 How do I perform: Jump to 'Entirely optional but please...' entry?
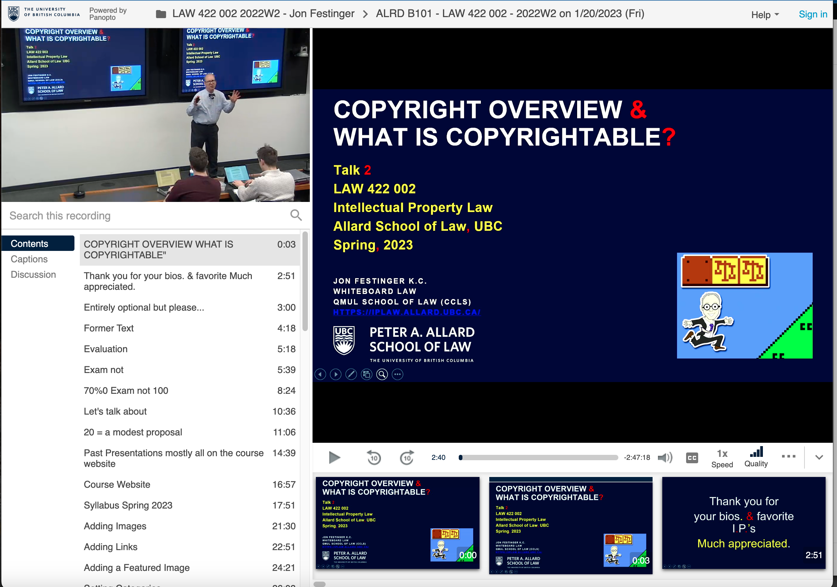(x=189, y=307)
